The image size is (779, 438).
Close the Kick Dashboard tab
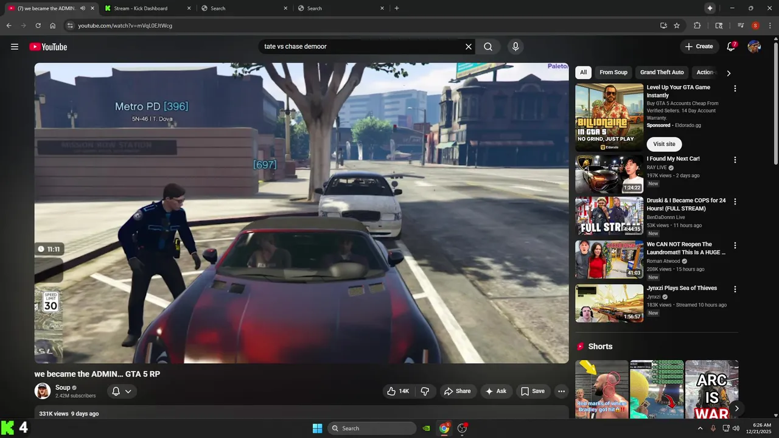click(x=189, y=9)
